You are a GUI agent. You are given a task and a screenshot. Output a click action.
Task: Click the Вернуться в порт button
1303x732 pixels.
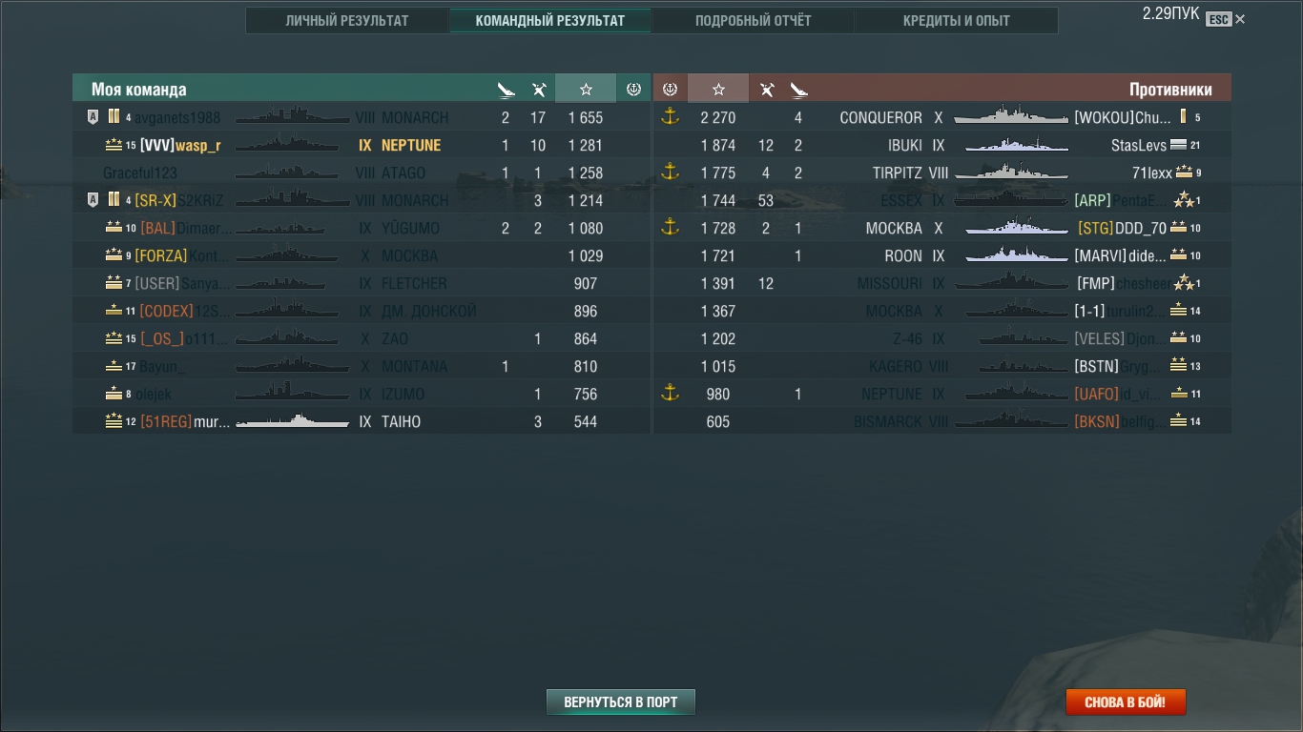click(x=621, y=702)
